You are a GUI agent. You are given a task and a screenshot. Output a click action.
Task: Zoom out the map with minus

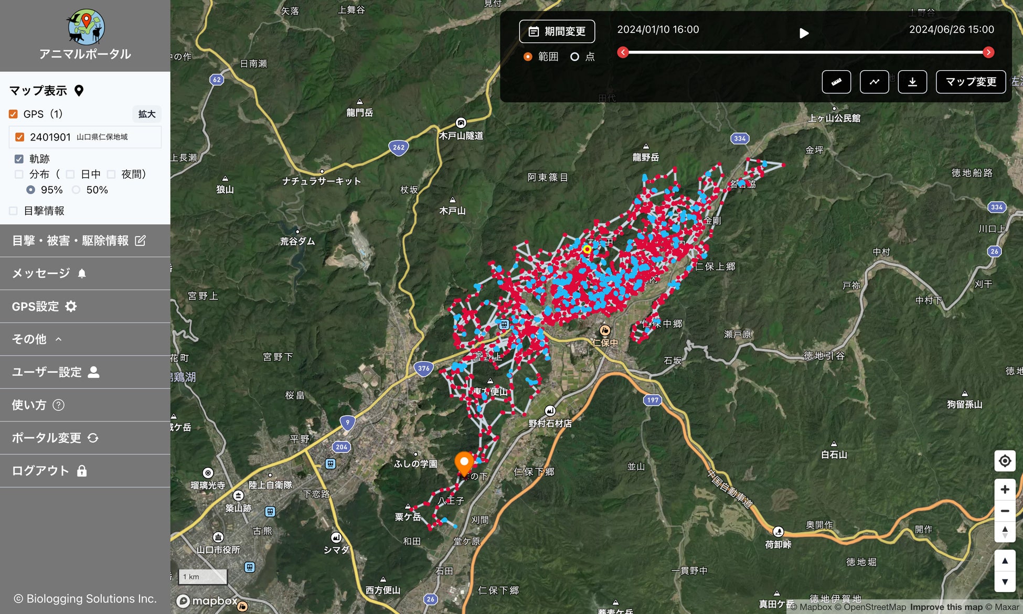(1005, 511)
